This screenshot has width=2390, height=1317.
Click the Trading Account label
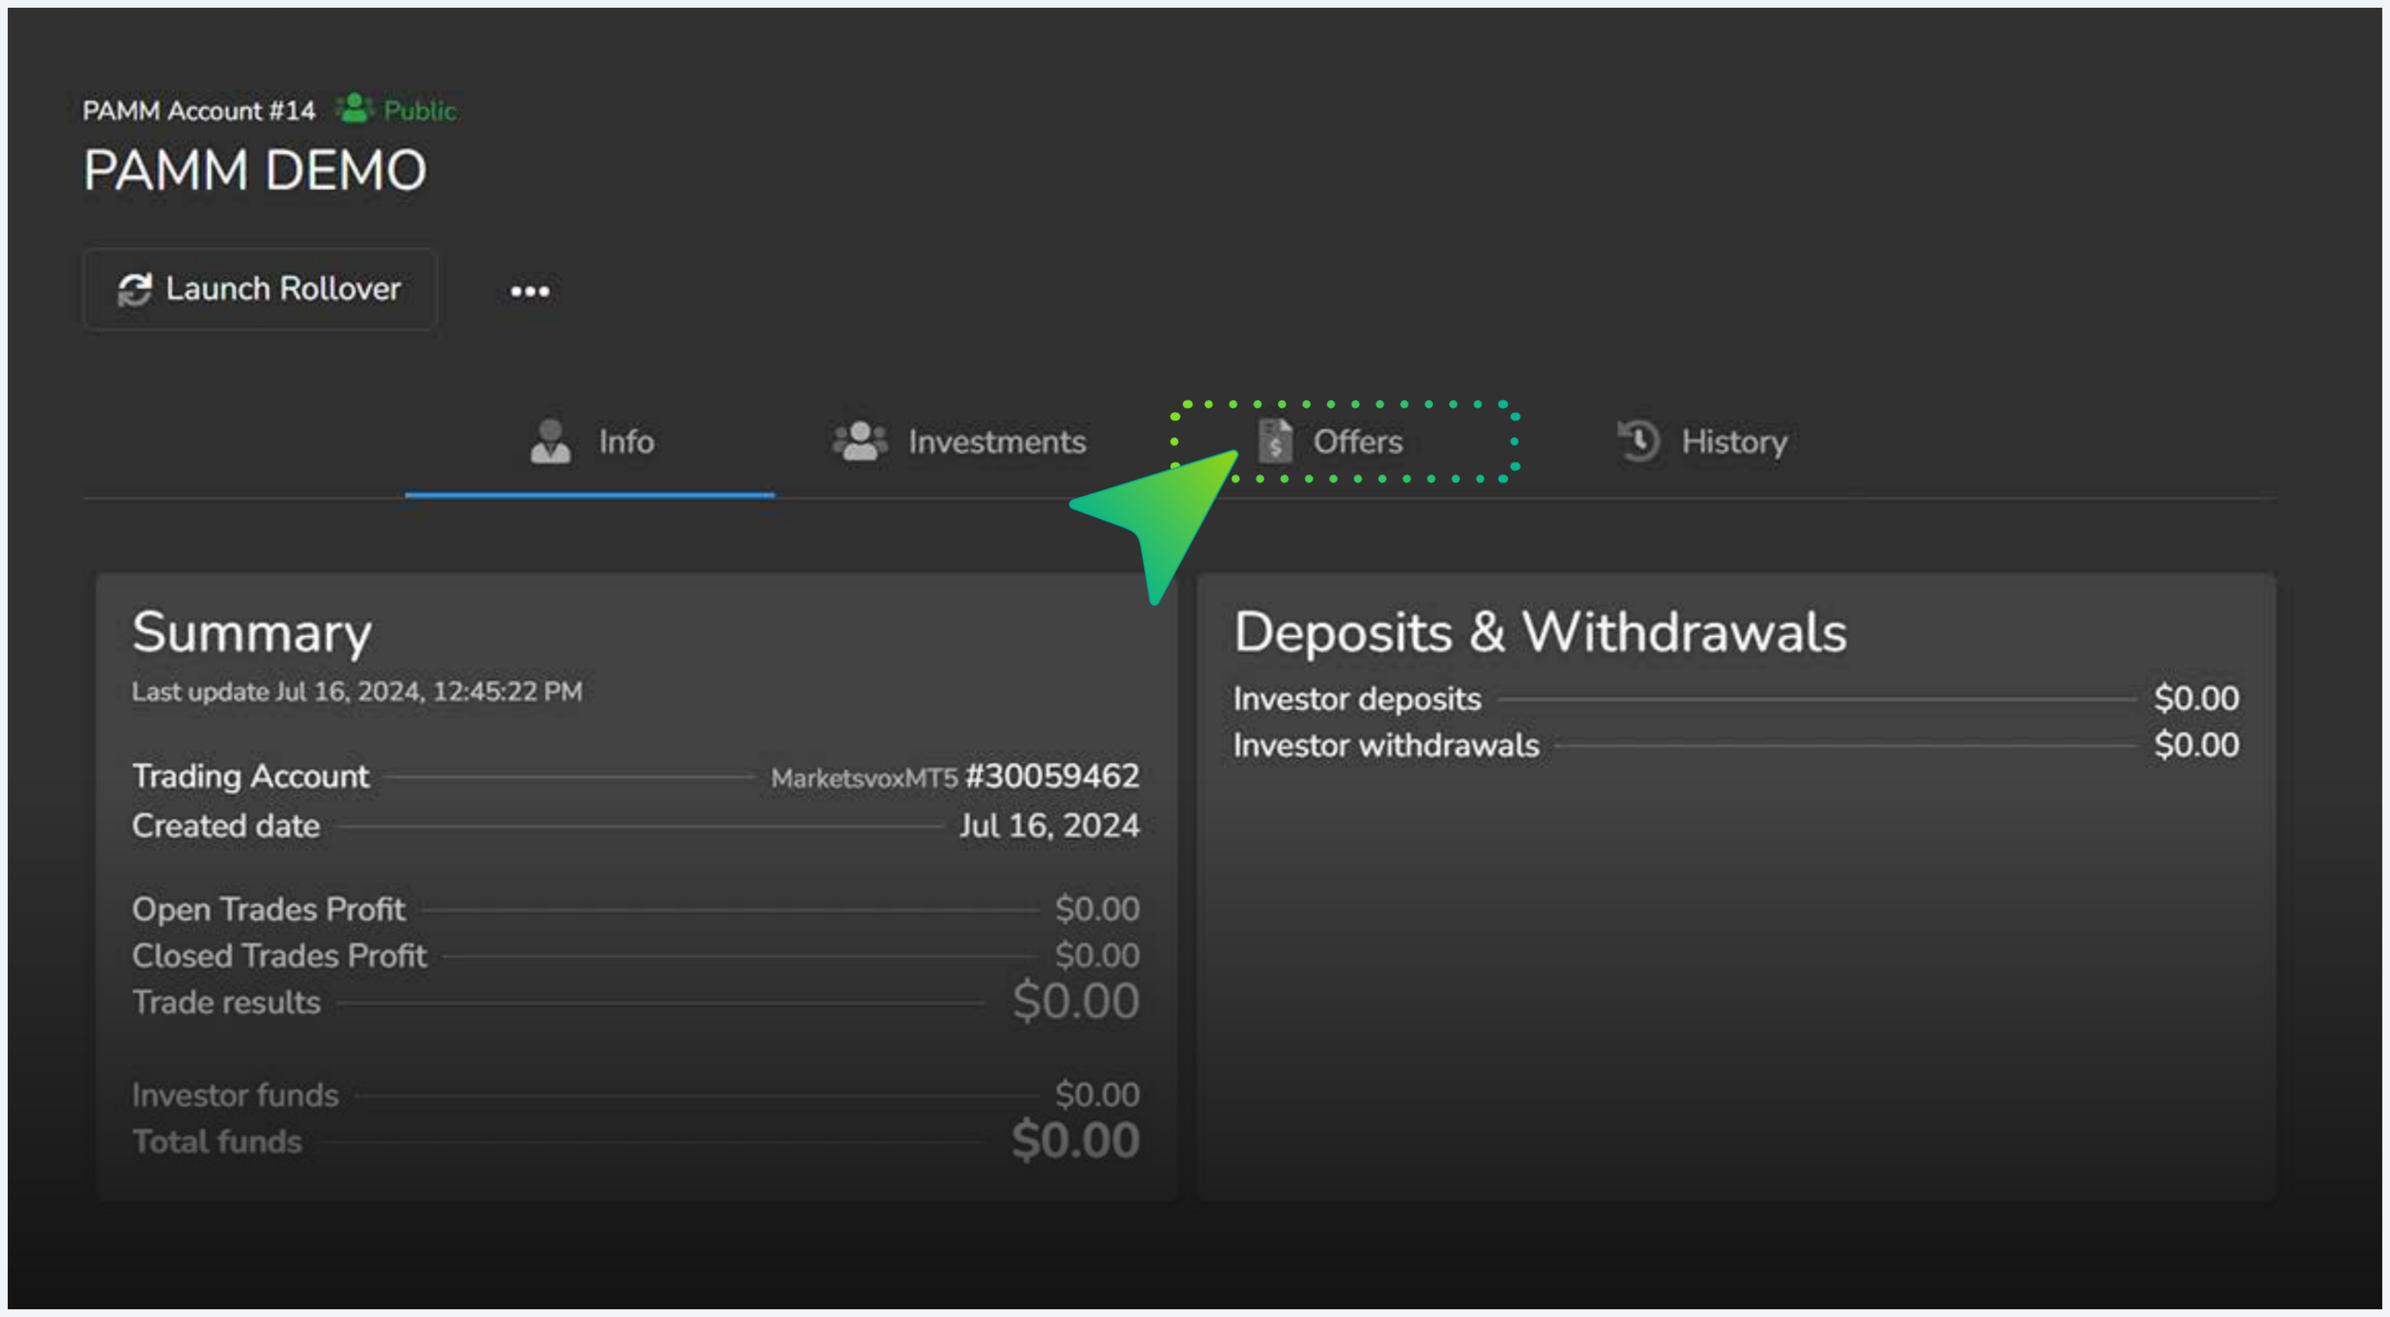pyautogui.click(x=250, y=776)
